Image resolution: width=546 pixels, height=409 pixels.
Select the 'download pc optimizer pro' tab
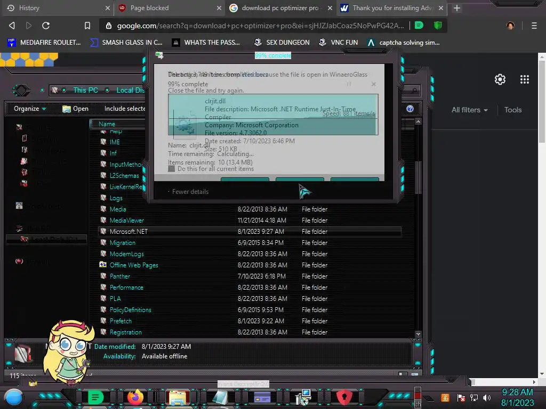click(x=280, y=8)
